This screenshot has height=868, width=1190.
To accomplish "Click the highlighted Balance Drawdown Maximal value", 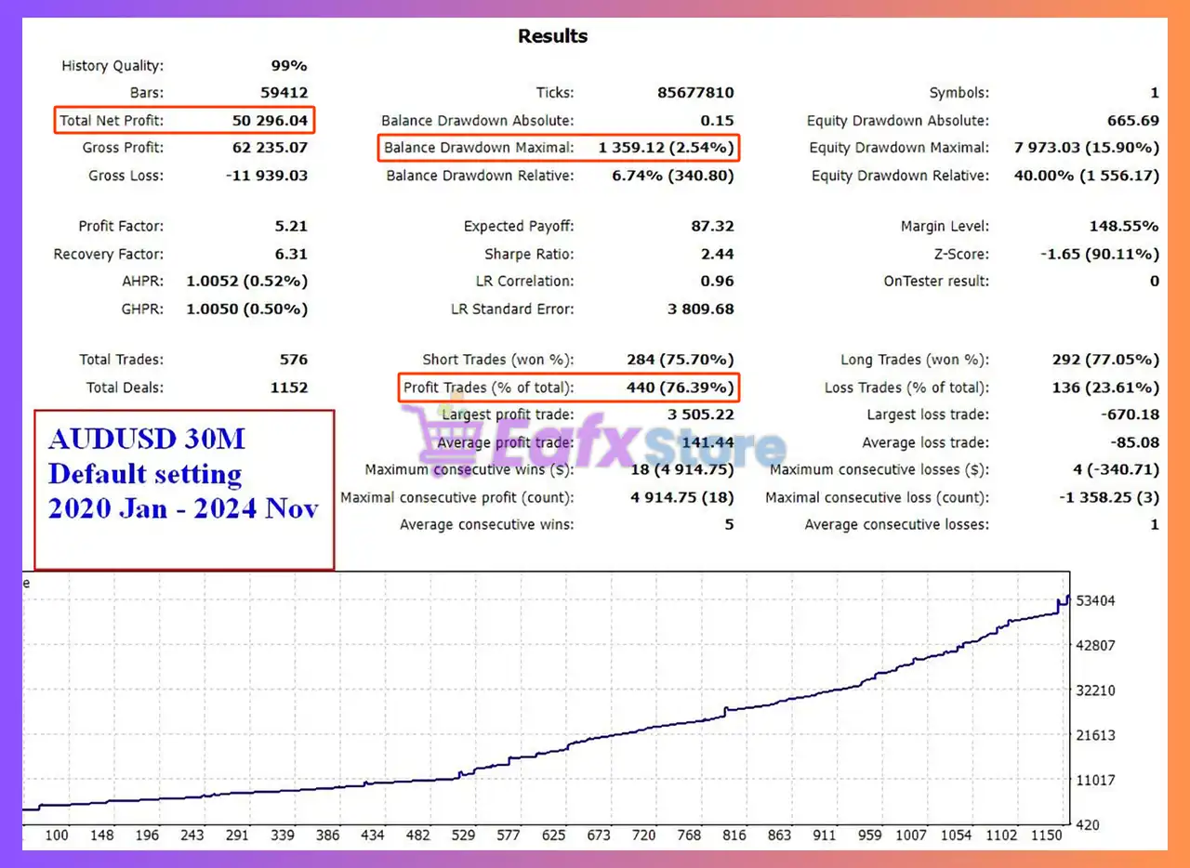I will pos(666,148).
